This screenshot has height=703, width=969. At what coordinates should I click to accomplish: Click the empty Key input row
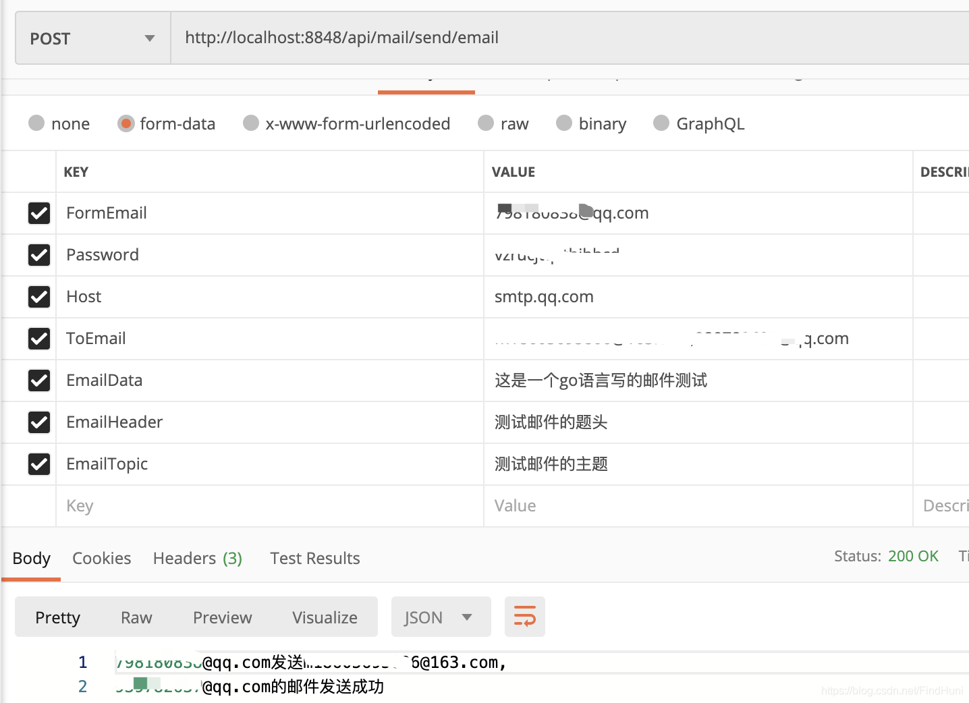click(202, 505)
